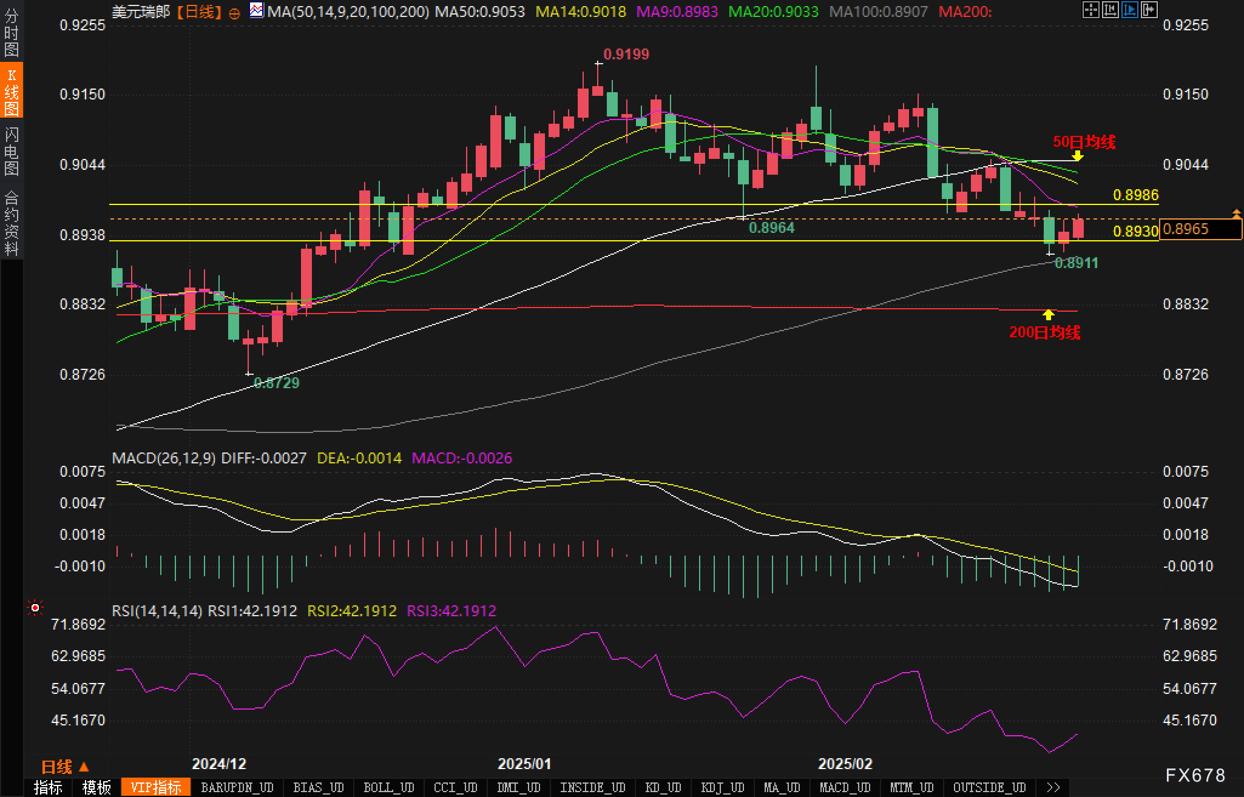Screen dimensions: 1244x797
Task: Click the shift-chart-left axis icon
Action: tap(1110, 10)
